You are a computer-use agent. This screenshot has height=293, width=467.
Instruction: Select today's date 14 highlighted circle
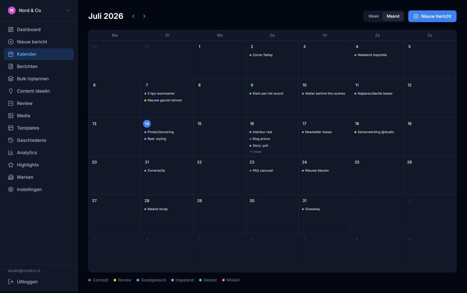tap(147, 124)
